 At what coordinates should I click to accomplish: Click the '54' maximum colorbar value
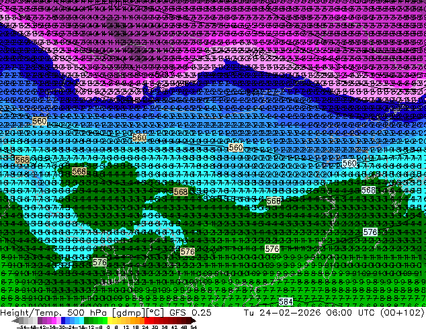[x=194, y=327]
